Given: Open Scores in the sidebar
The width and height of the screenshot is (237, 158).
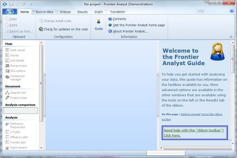Looking at the screenshot, I should coord(12,55).
